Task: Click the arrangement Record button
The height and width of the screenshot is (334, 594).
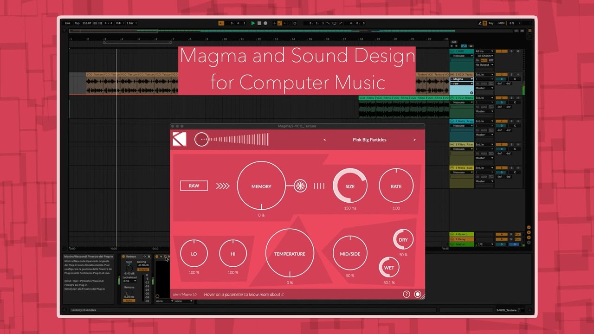Action: 265,23
